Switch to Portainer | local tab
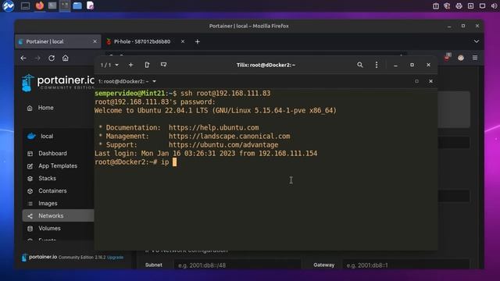Image resolution: width=500 pixels, height=281 pixels. point(58,41)
